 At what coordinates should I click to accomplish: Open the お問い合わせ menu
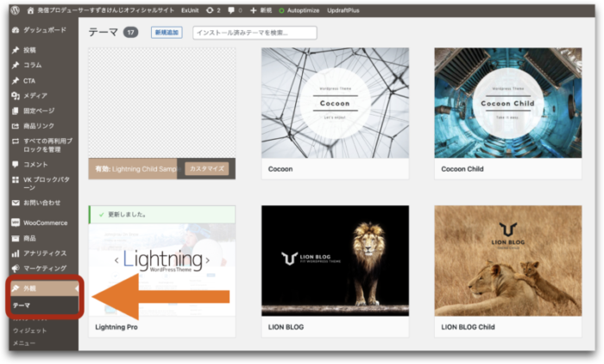(x=43, y=203)
